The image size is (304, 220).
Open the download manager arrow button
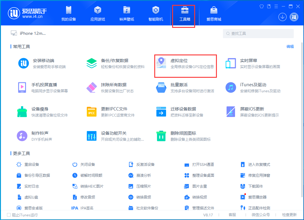pyautogui.click(x=282, y=17)
